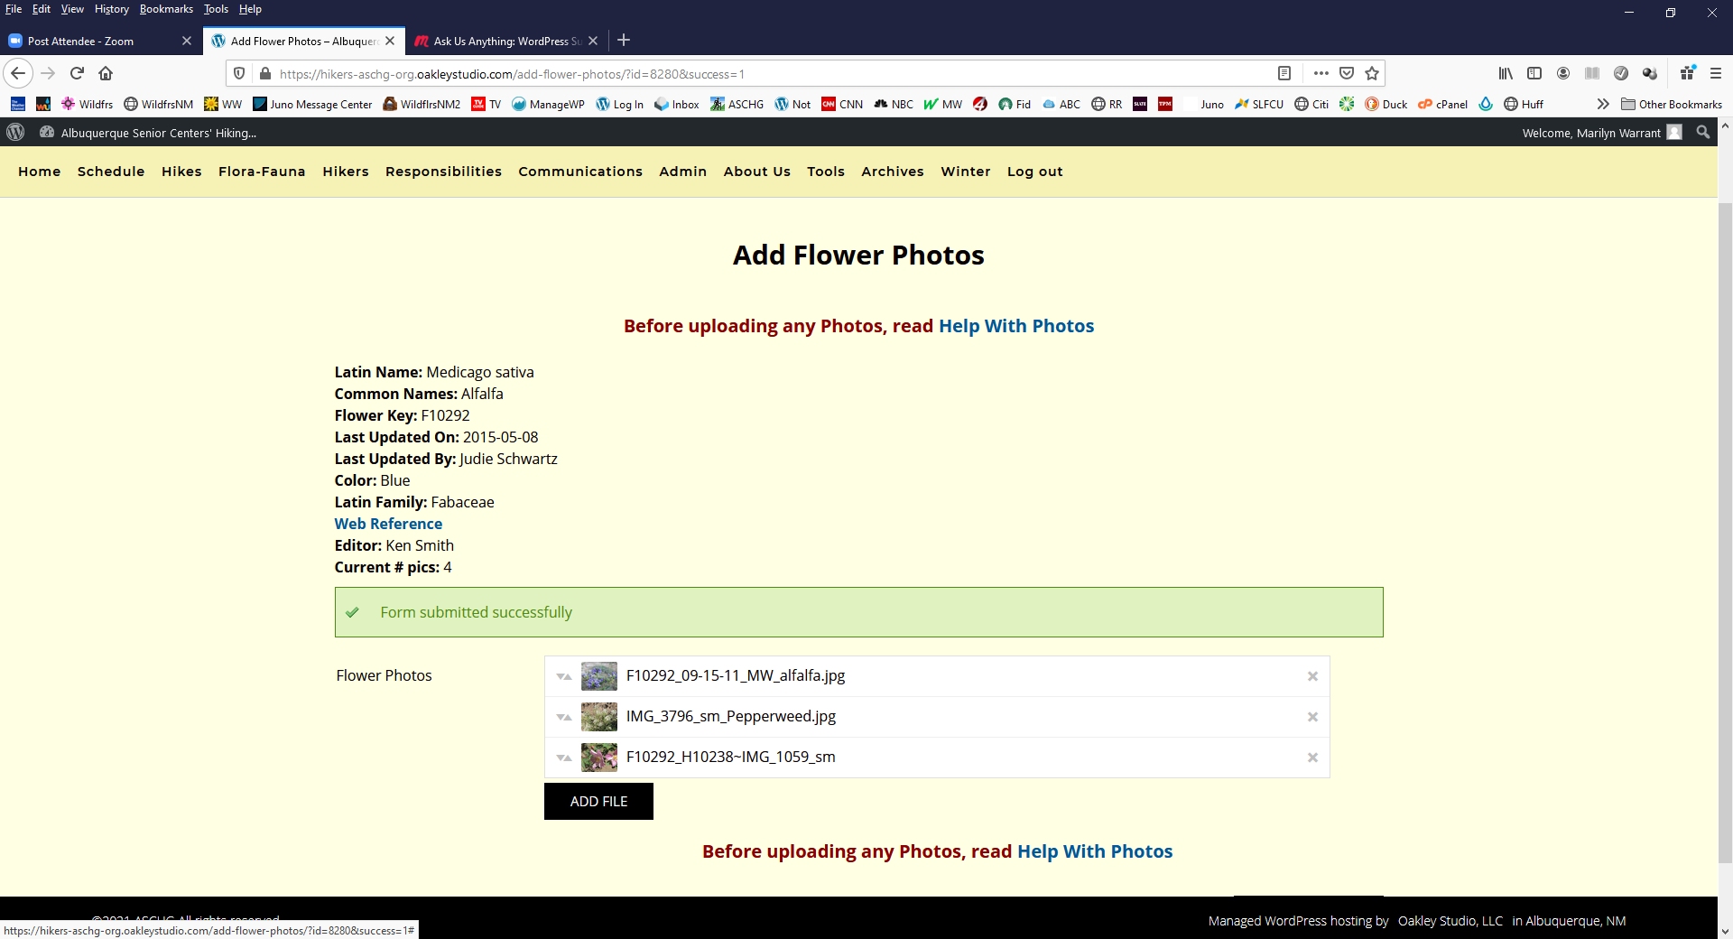The height and width of the screenshot is (939, 1733).
Task: Reload the current page
Action: pos(77,73)
